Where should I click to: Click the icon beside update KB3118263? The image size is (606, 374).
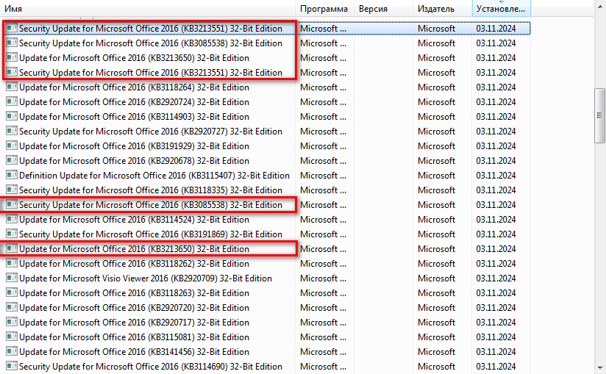tap(12, 293)
